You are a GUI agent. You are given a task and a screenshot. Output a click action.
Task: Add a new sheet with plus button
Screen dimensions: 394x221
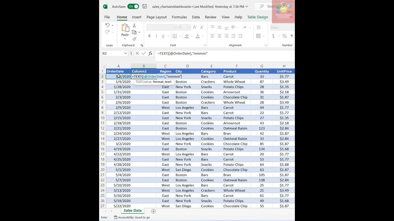tap(154, 211)
